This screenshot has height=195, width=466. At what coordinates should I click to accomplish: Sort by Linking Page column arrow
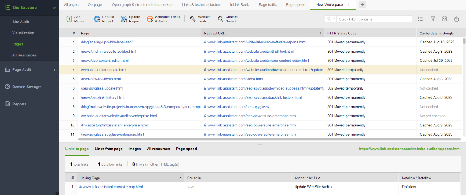pos(180,178)
